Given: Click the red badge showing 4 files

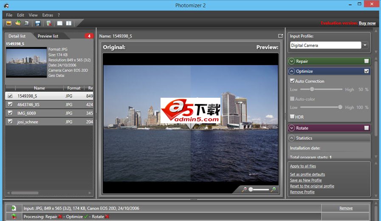Looking at the screenshot, I should (89, 36).
